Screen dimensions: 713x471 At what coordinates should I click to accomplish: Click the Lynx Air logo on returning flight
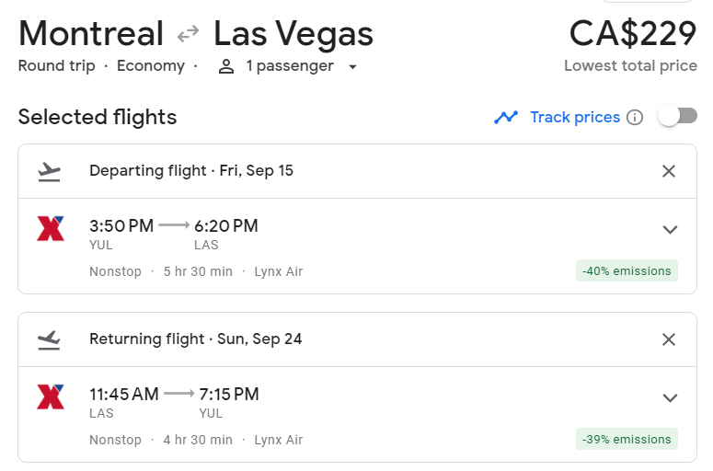click(51, 396)
